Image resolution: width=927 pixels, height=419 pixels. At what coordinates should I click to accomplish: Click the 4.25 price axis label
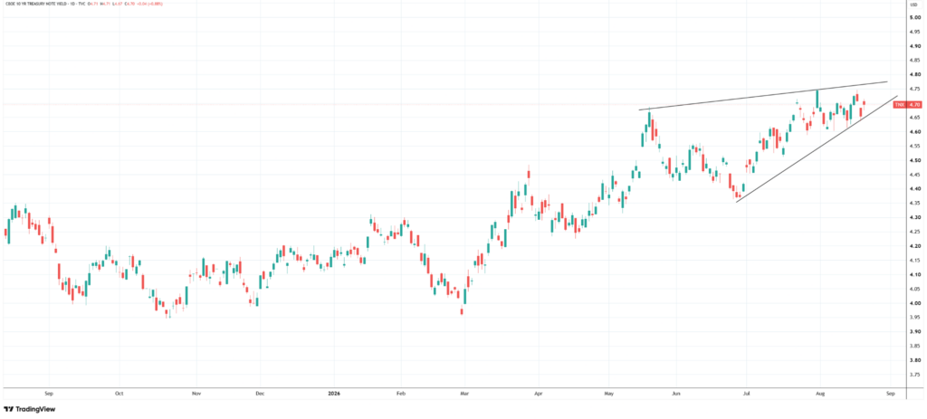[914, 232]
